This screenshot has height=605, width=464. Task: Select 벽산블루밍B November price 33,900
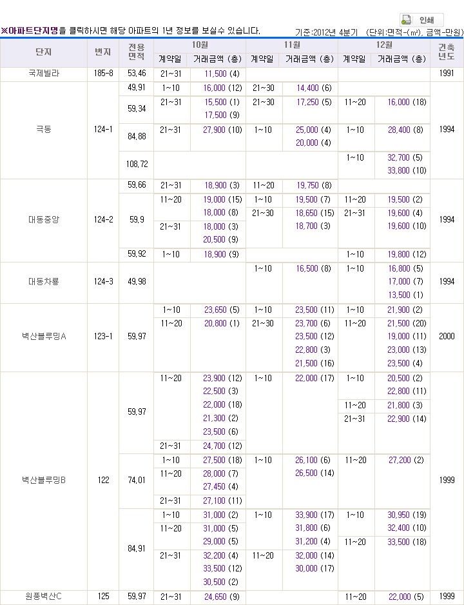tap(306, 515)
